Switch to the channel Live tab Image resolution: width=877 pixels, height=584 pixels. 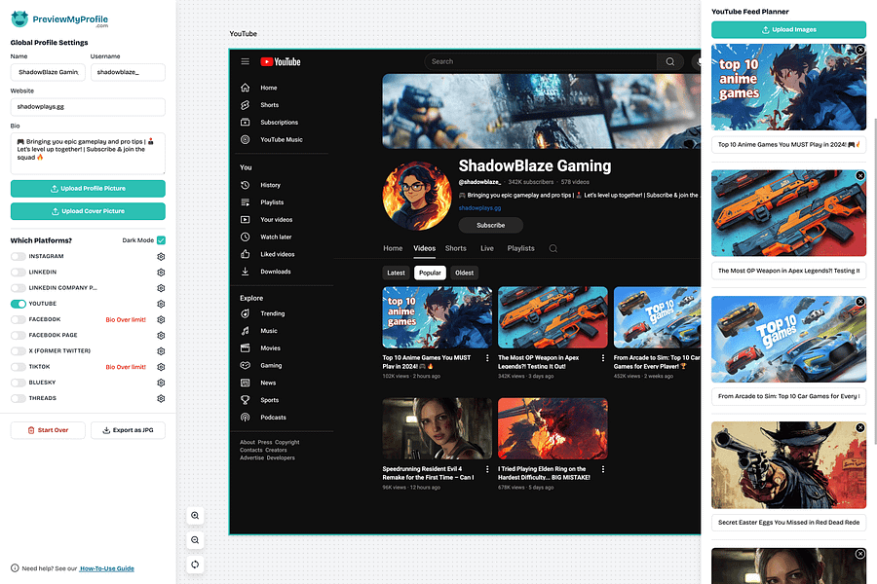point(487,249)
